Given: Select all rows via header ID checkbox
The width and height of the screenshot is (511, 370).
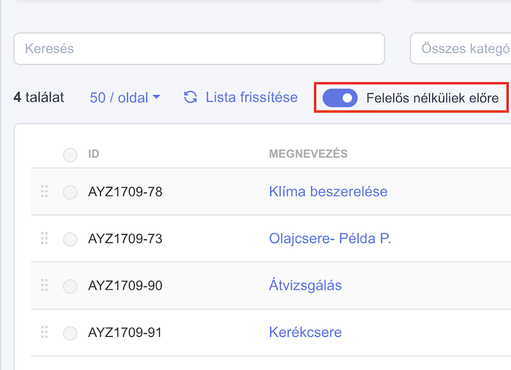Looking at the screenshot, I should tap(70, 155).
